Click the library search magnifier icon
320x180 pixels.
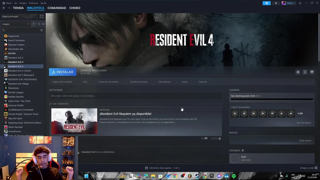point(3,30)
